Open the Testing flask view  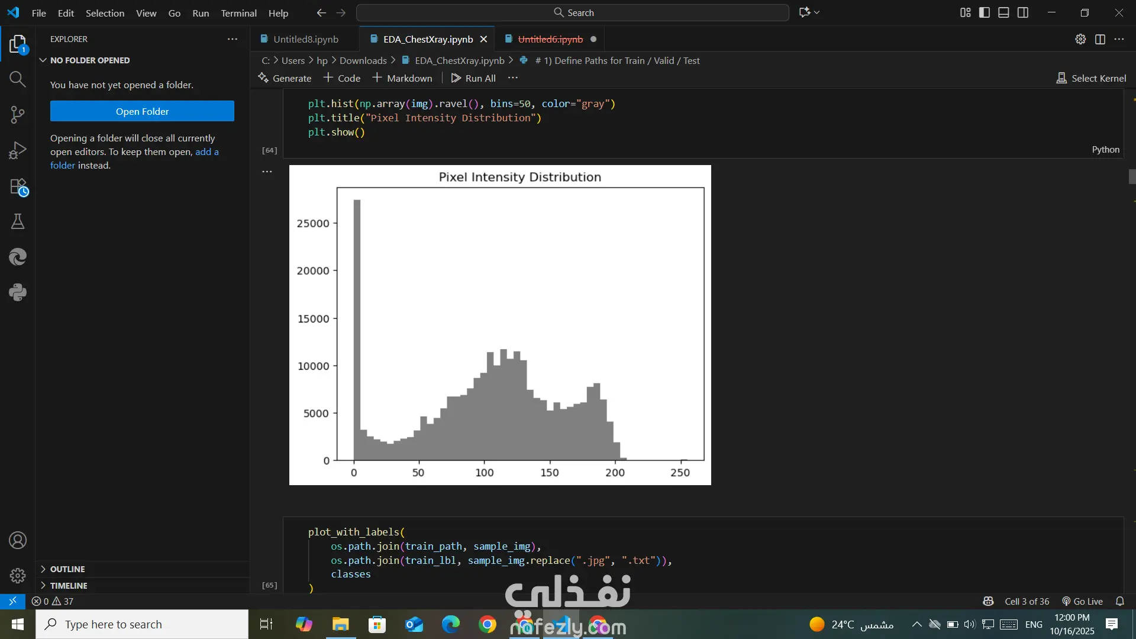[x=18, y=221]
